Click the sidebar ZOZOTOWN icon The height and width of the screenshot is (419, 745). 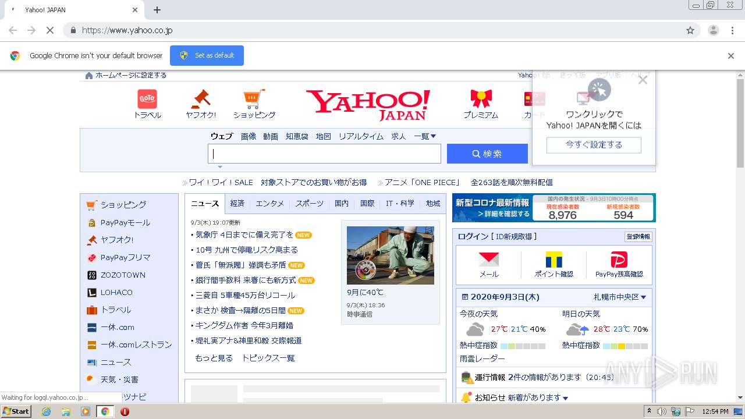91,275
